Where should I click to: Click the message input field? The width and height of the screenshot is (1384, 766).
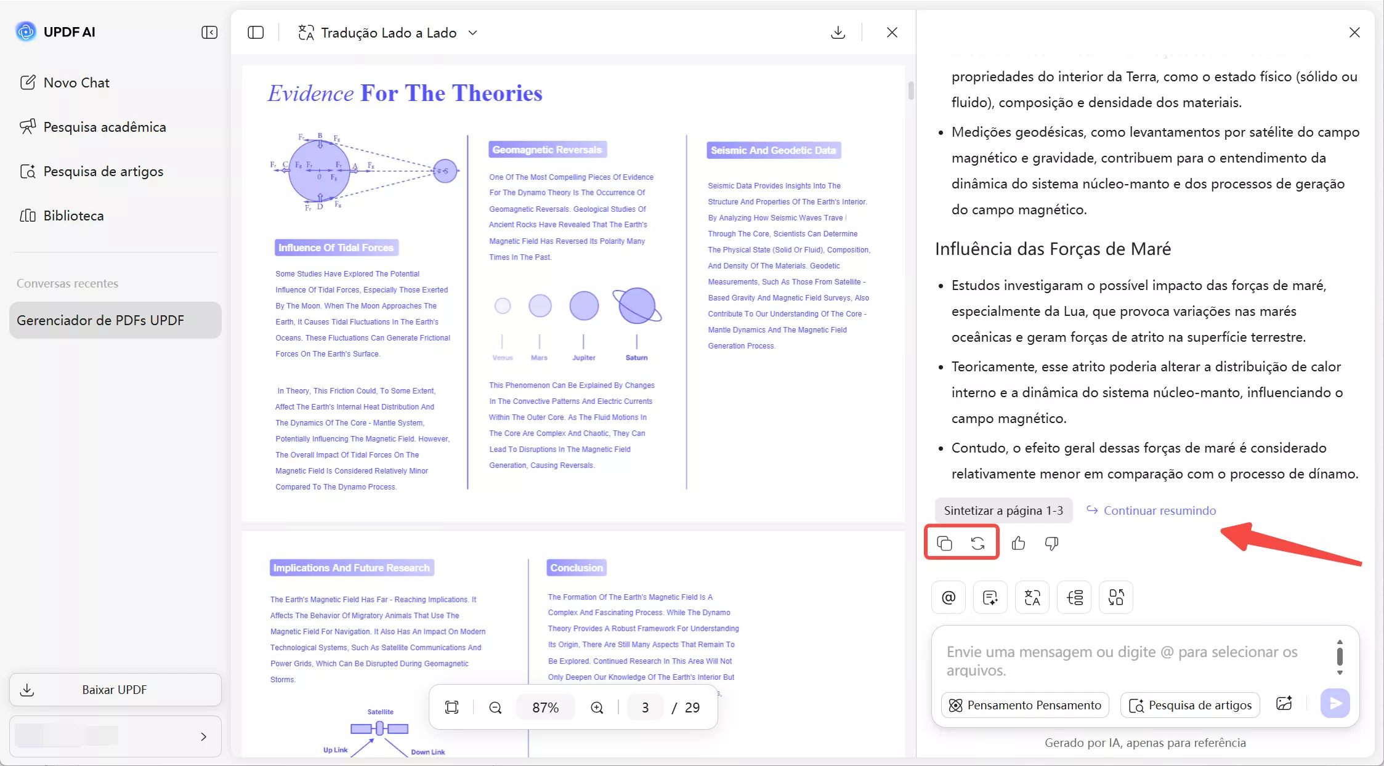coord(1127,661)
